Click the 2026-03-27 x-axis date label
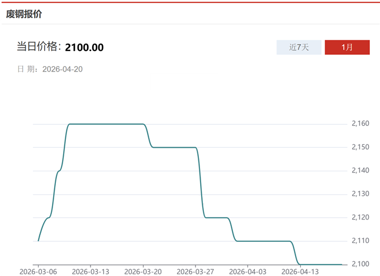Image resolution: width=380 pixels, height=276 pixels. pyautogui.click(x=196, y=271)
